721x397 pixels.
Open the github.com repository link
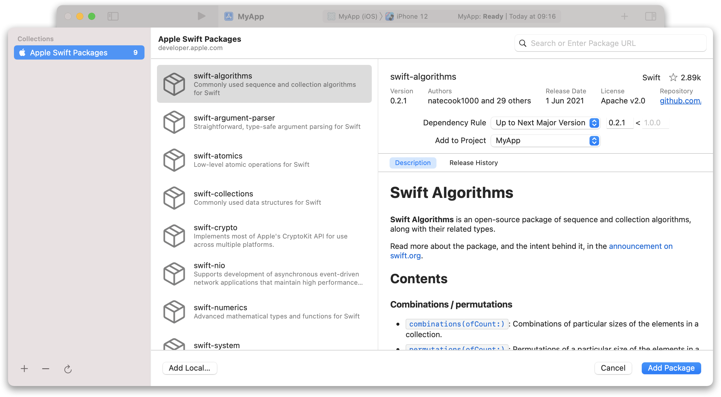coord(680,101)
